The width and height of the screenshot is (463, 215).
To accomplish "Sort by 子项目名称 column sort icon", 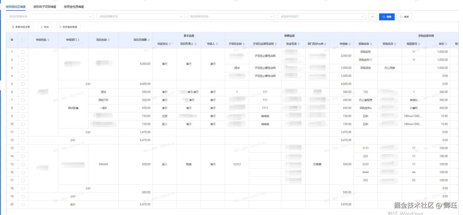I will pos(244,44).
